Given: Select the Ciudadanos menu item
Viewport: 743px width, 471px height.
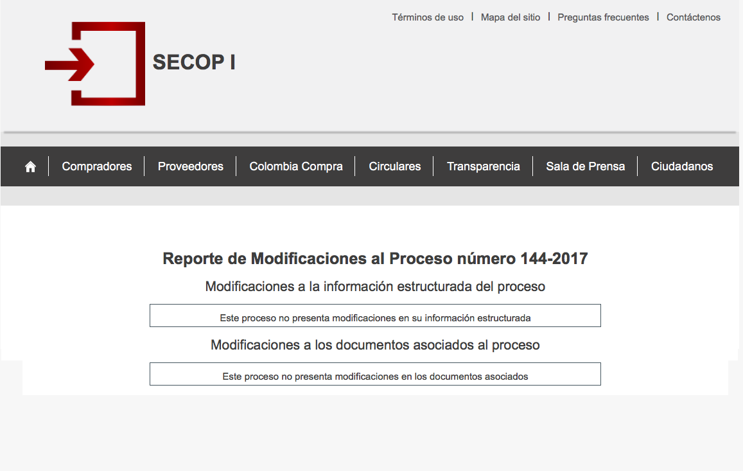Looking at the screenshot, I should pyautogui.click(x=682, y=166).
